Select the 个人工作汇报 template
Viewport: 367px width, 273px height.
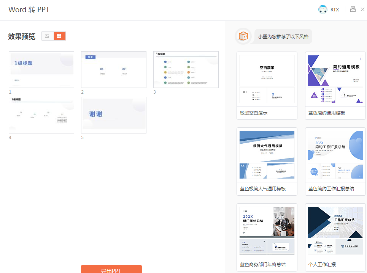(x=335, y=231)
